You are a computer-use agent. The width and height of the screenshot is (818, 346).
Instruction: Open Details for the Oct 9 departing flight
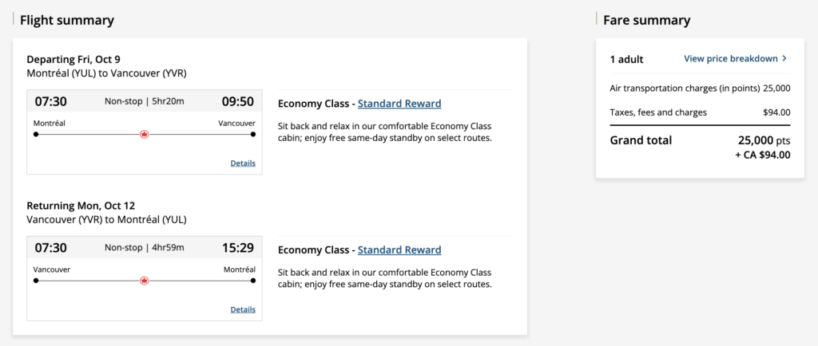pos(243,163)
